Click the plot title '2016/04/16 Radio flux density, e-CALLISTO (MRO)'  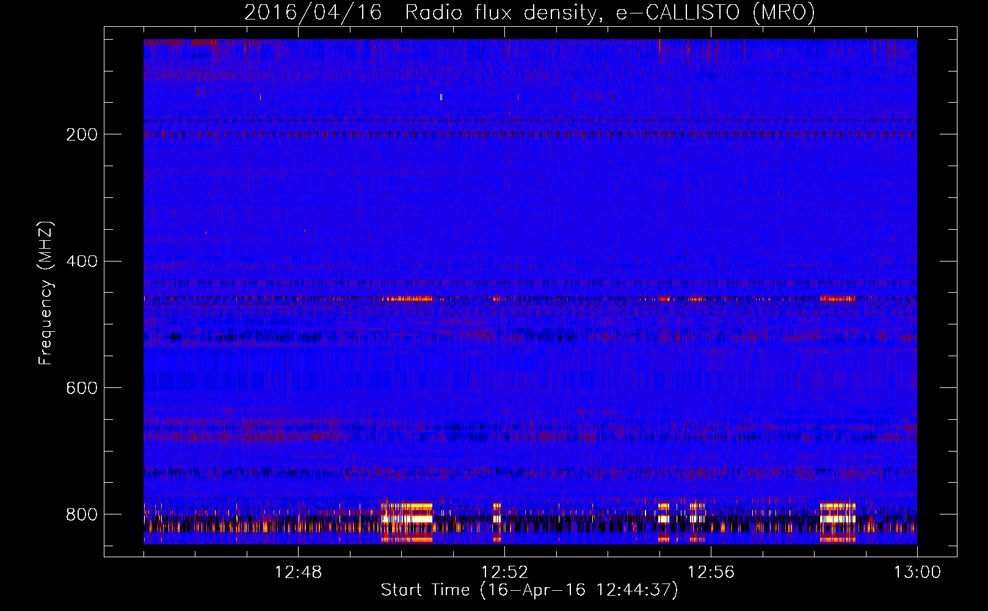(x=529, y=12)
